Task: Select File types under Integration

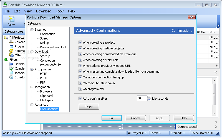Action: [x=46, y=100]
